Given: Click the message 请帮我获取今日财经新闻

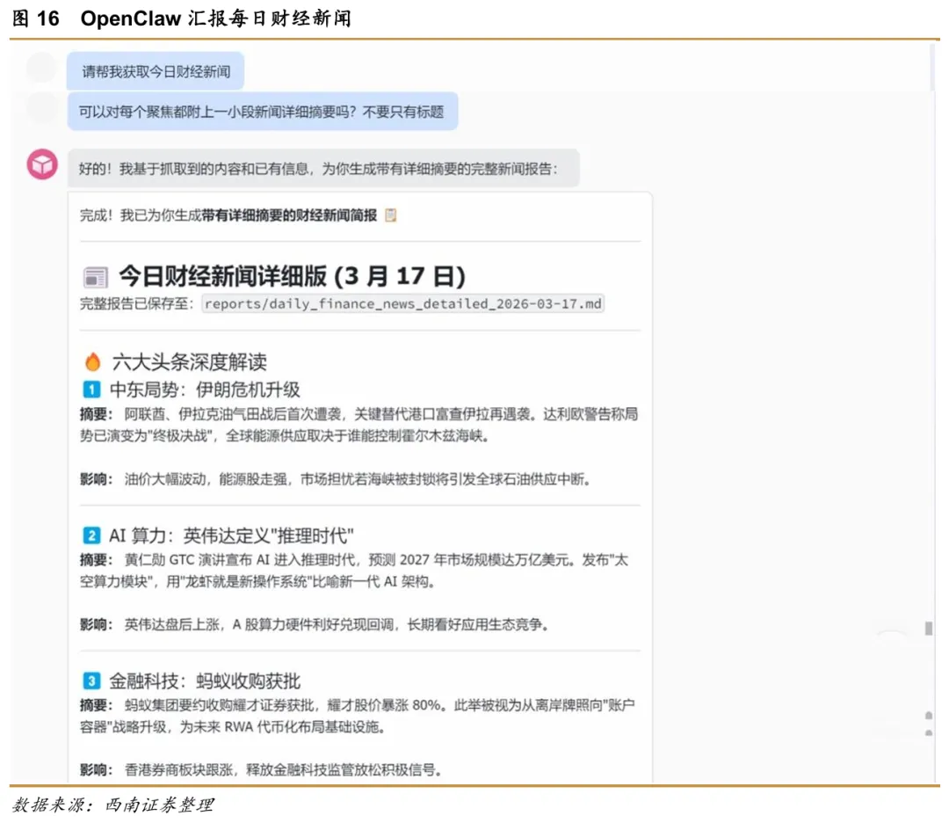Looking at the screenshot, I should 156,71.
